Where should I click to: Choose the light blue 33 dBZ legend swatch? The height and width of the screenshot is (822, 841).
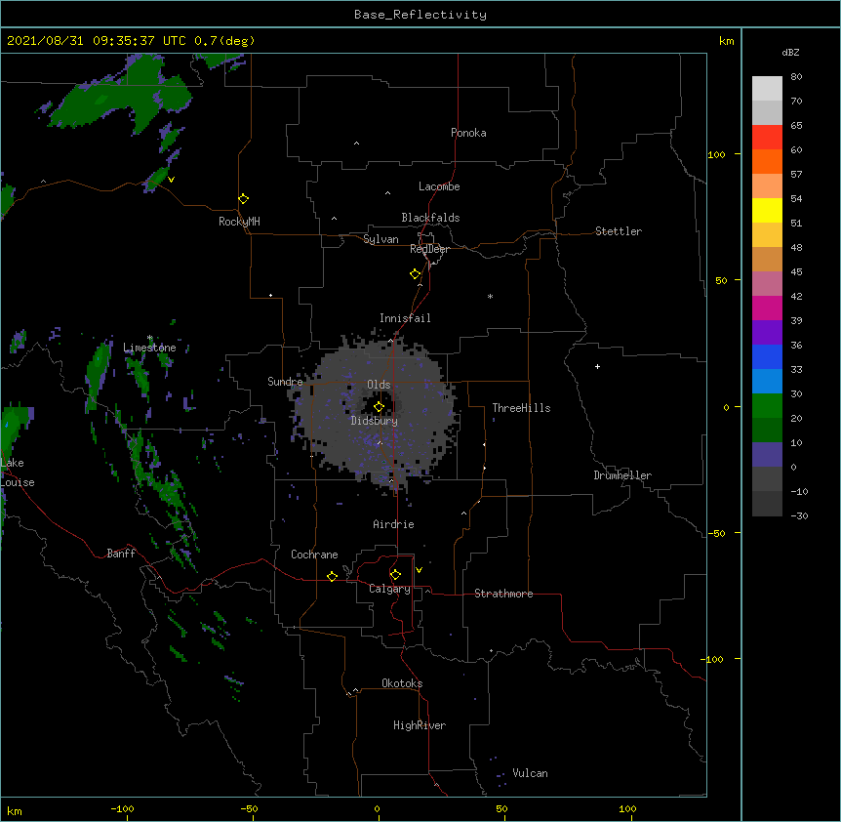coord(767,382)
